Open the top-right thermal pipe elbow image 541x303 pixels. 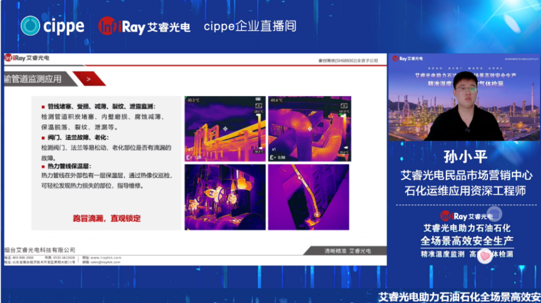(310, 128)
